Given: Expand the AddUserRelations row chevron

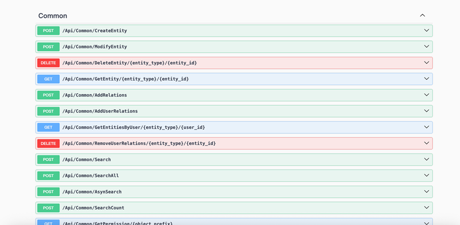Looking at the screenshot, I should pos(427,111).
